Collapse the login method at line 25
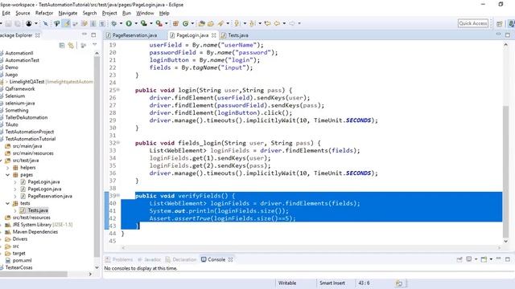The image size is (515, 289). tap(118, 90)
